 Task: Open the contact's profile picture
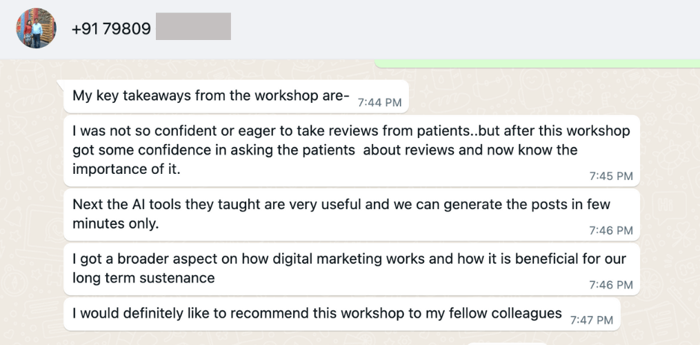click(x=36, y=28)
